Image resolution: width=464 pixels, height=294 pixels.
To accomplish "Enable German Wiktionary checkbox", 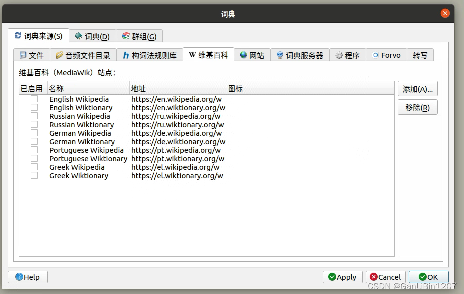I will (x=34, y=142).
